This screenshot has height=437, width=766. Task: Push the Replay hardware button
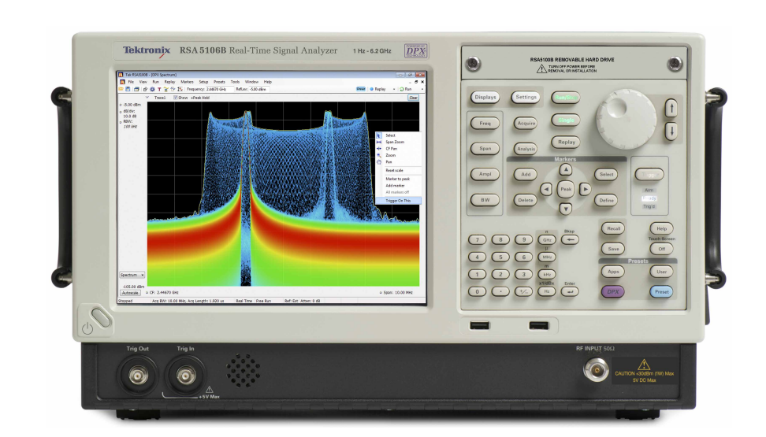click(x=566, y=142)
